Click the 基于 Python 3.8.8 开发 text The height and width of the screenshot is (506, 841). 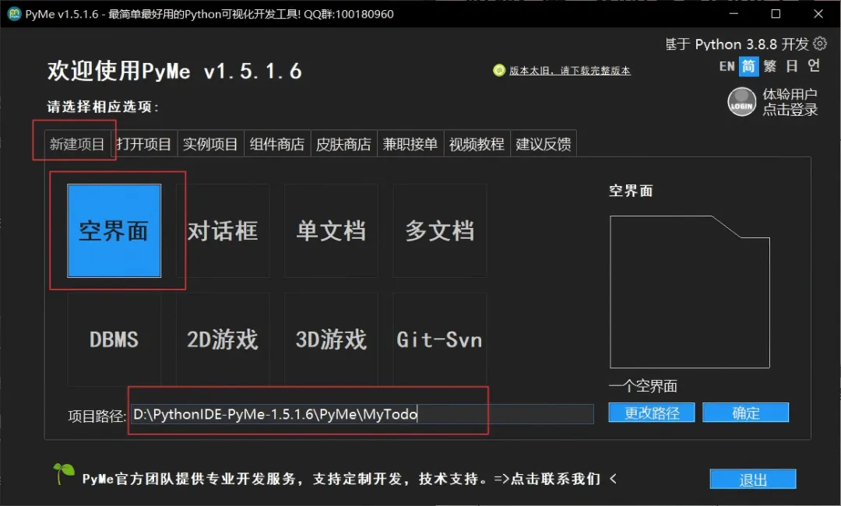(737, 44)
